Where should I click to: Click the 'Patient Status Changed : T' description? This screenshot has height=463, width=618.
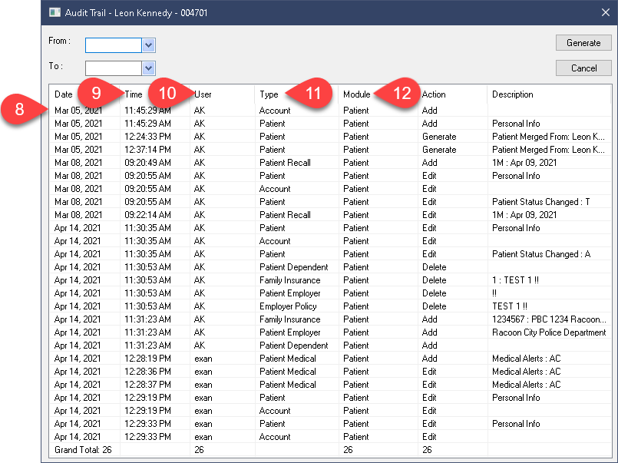tap(540, 202)
